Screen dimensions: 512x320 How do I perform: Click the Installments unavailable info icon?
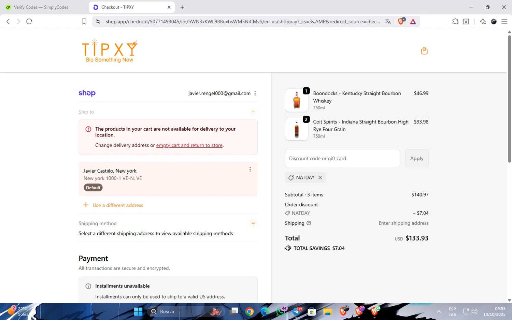(x=88, y=286)
